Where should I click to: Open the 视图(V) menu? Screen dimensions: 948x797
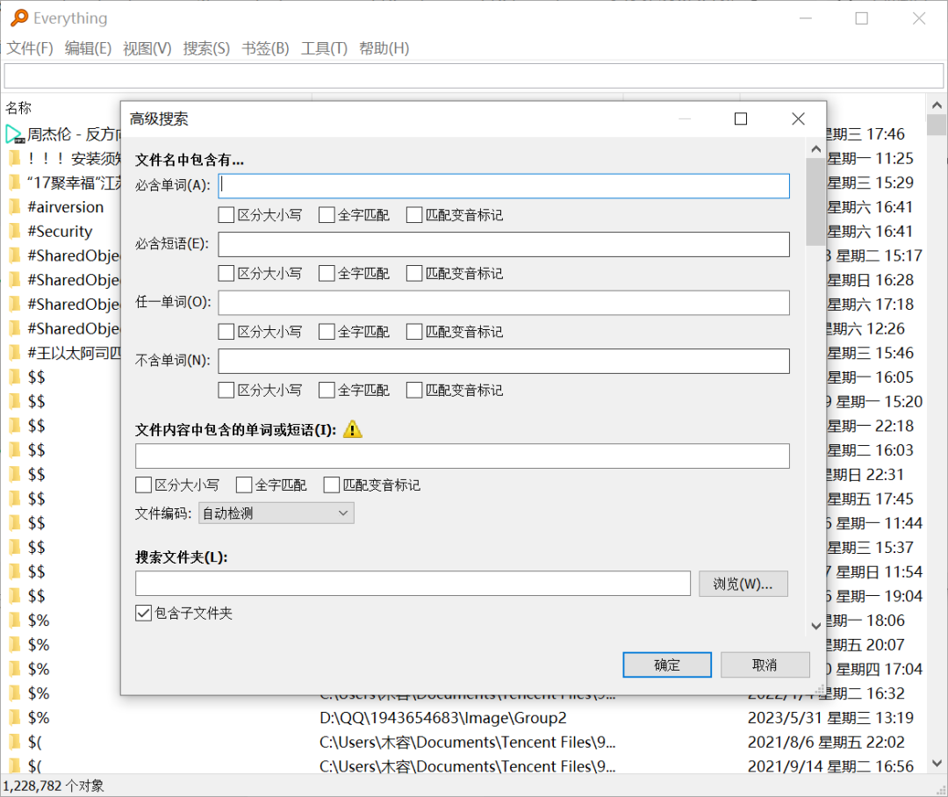(x=147, y=48)
